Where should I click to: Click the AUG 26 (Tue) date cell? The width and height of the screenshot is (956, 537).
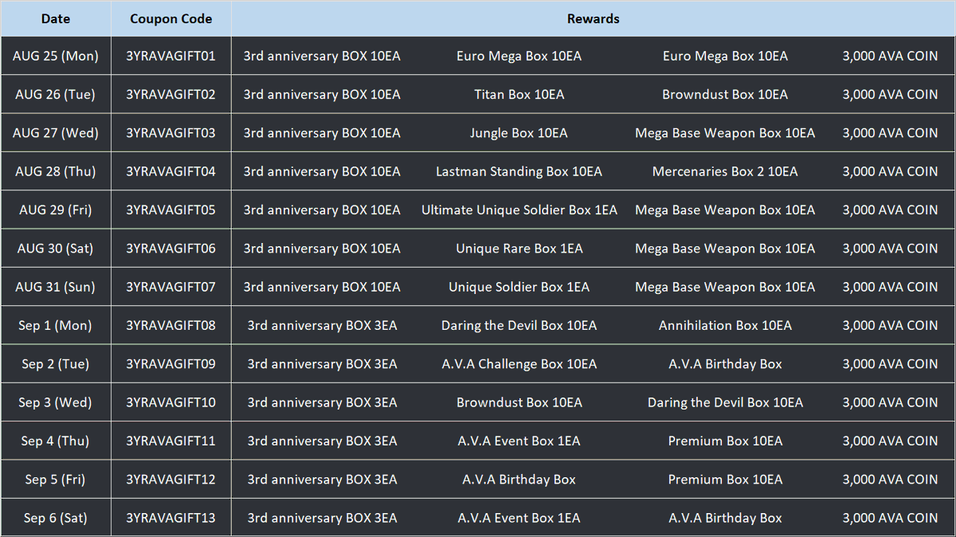(x=55, y=94)
